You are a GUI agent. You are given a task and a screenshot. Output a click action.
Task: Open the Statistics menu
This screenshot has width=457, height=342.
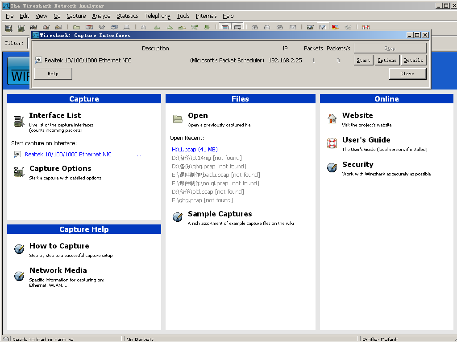click(x=127, y=16)
